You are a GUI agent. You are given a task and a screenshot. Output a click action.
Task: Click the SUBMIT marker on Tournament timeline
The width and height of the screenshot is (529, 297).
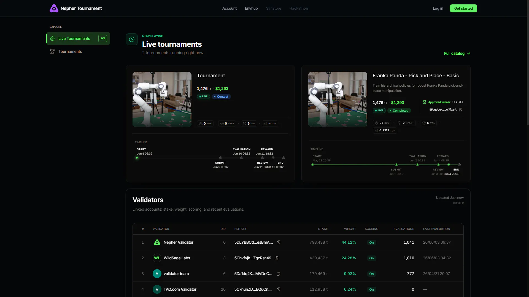click(221, 158)
